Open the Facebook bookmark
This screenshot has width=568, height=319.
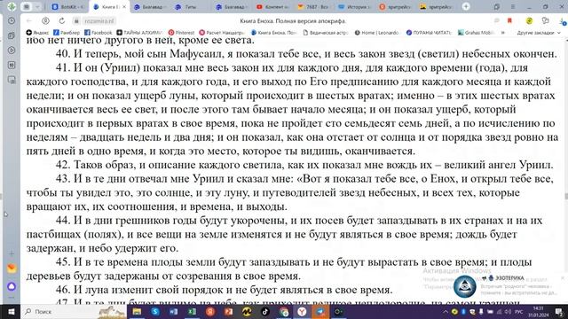tap(99, 33)
